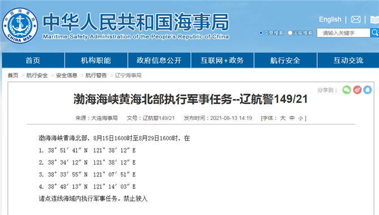Screen dimensions: 379x215
Task: Switch language via English link
Action: click(x=330, y=19)
